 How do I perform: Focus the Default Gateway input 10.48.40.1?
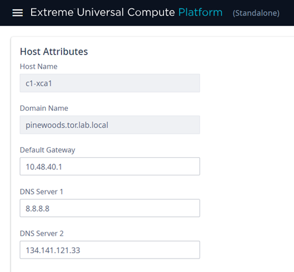(x=110, y=166)
